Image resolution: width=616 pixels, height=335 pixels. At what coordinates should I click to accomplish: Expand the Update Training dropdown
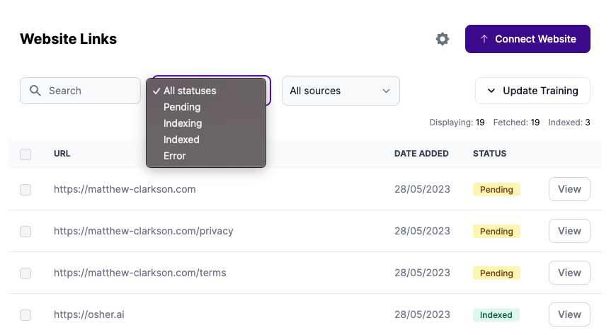532,91
